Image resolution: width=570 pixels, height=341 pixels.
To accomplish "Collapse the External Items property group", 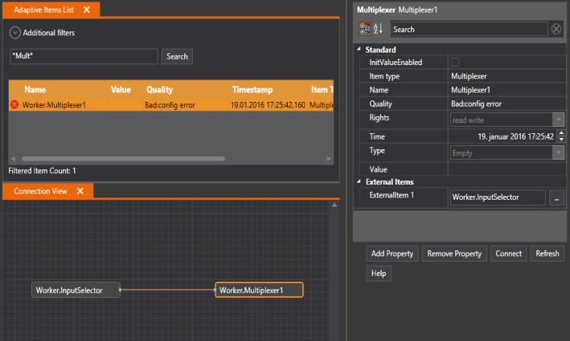I will [x=359, y=182].
